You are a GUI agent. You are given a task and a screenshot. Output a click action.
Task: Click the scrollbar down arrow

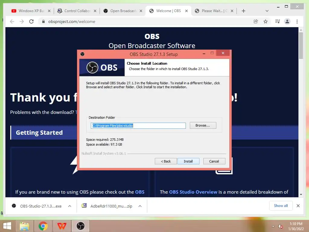[301, 195]
